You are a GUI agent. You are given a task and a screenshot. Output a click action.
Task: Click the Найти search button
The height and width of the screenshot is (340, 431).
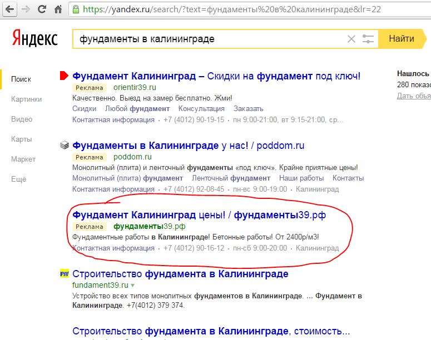coord(402,39)
